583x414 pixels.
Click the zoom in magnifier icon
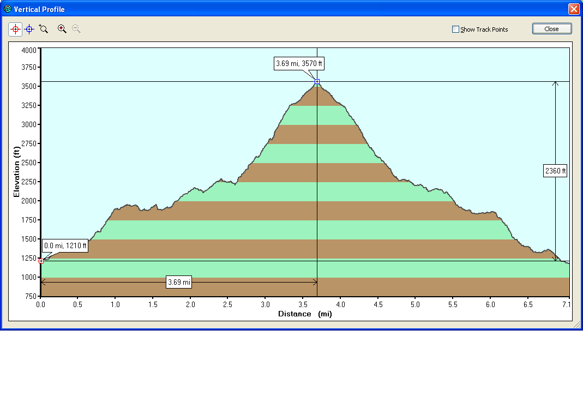point(62,29)
